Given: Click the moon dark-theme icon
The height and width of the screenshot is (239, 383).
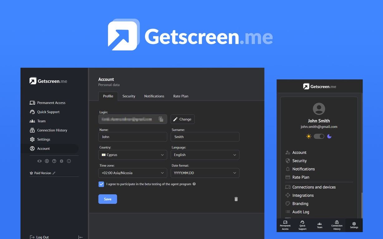Looking at the screenshot, I should (x=329, y=136).
